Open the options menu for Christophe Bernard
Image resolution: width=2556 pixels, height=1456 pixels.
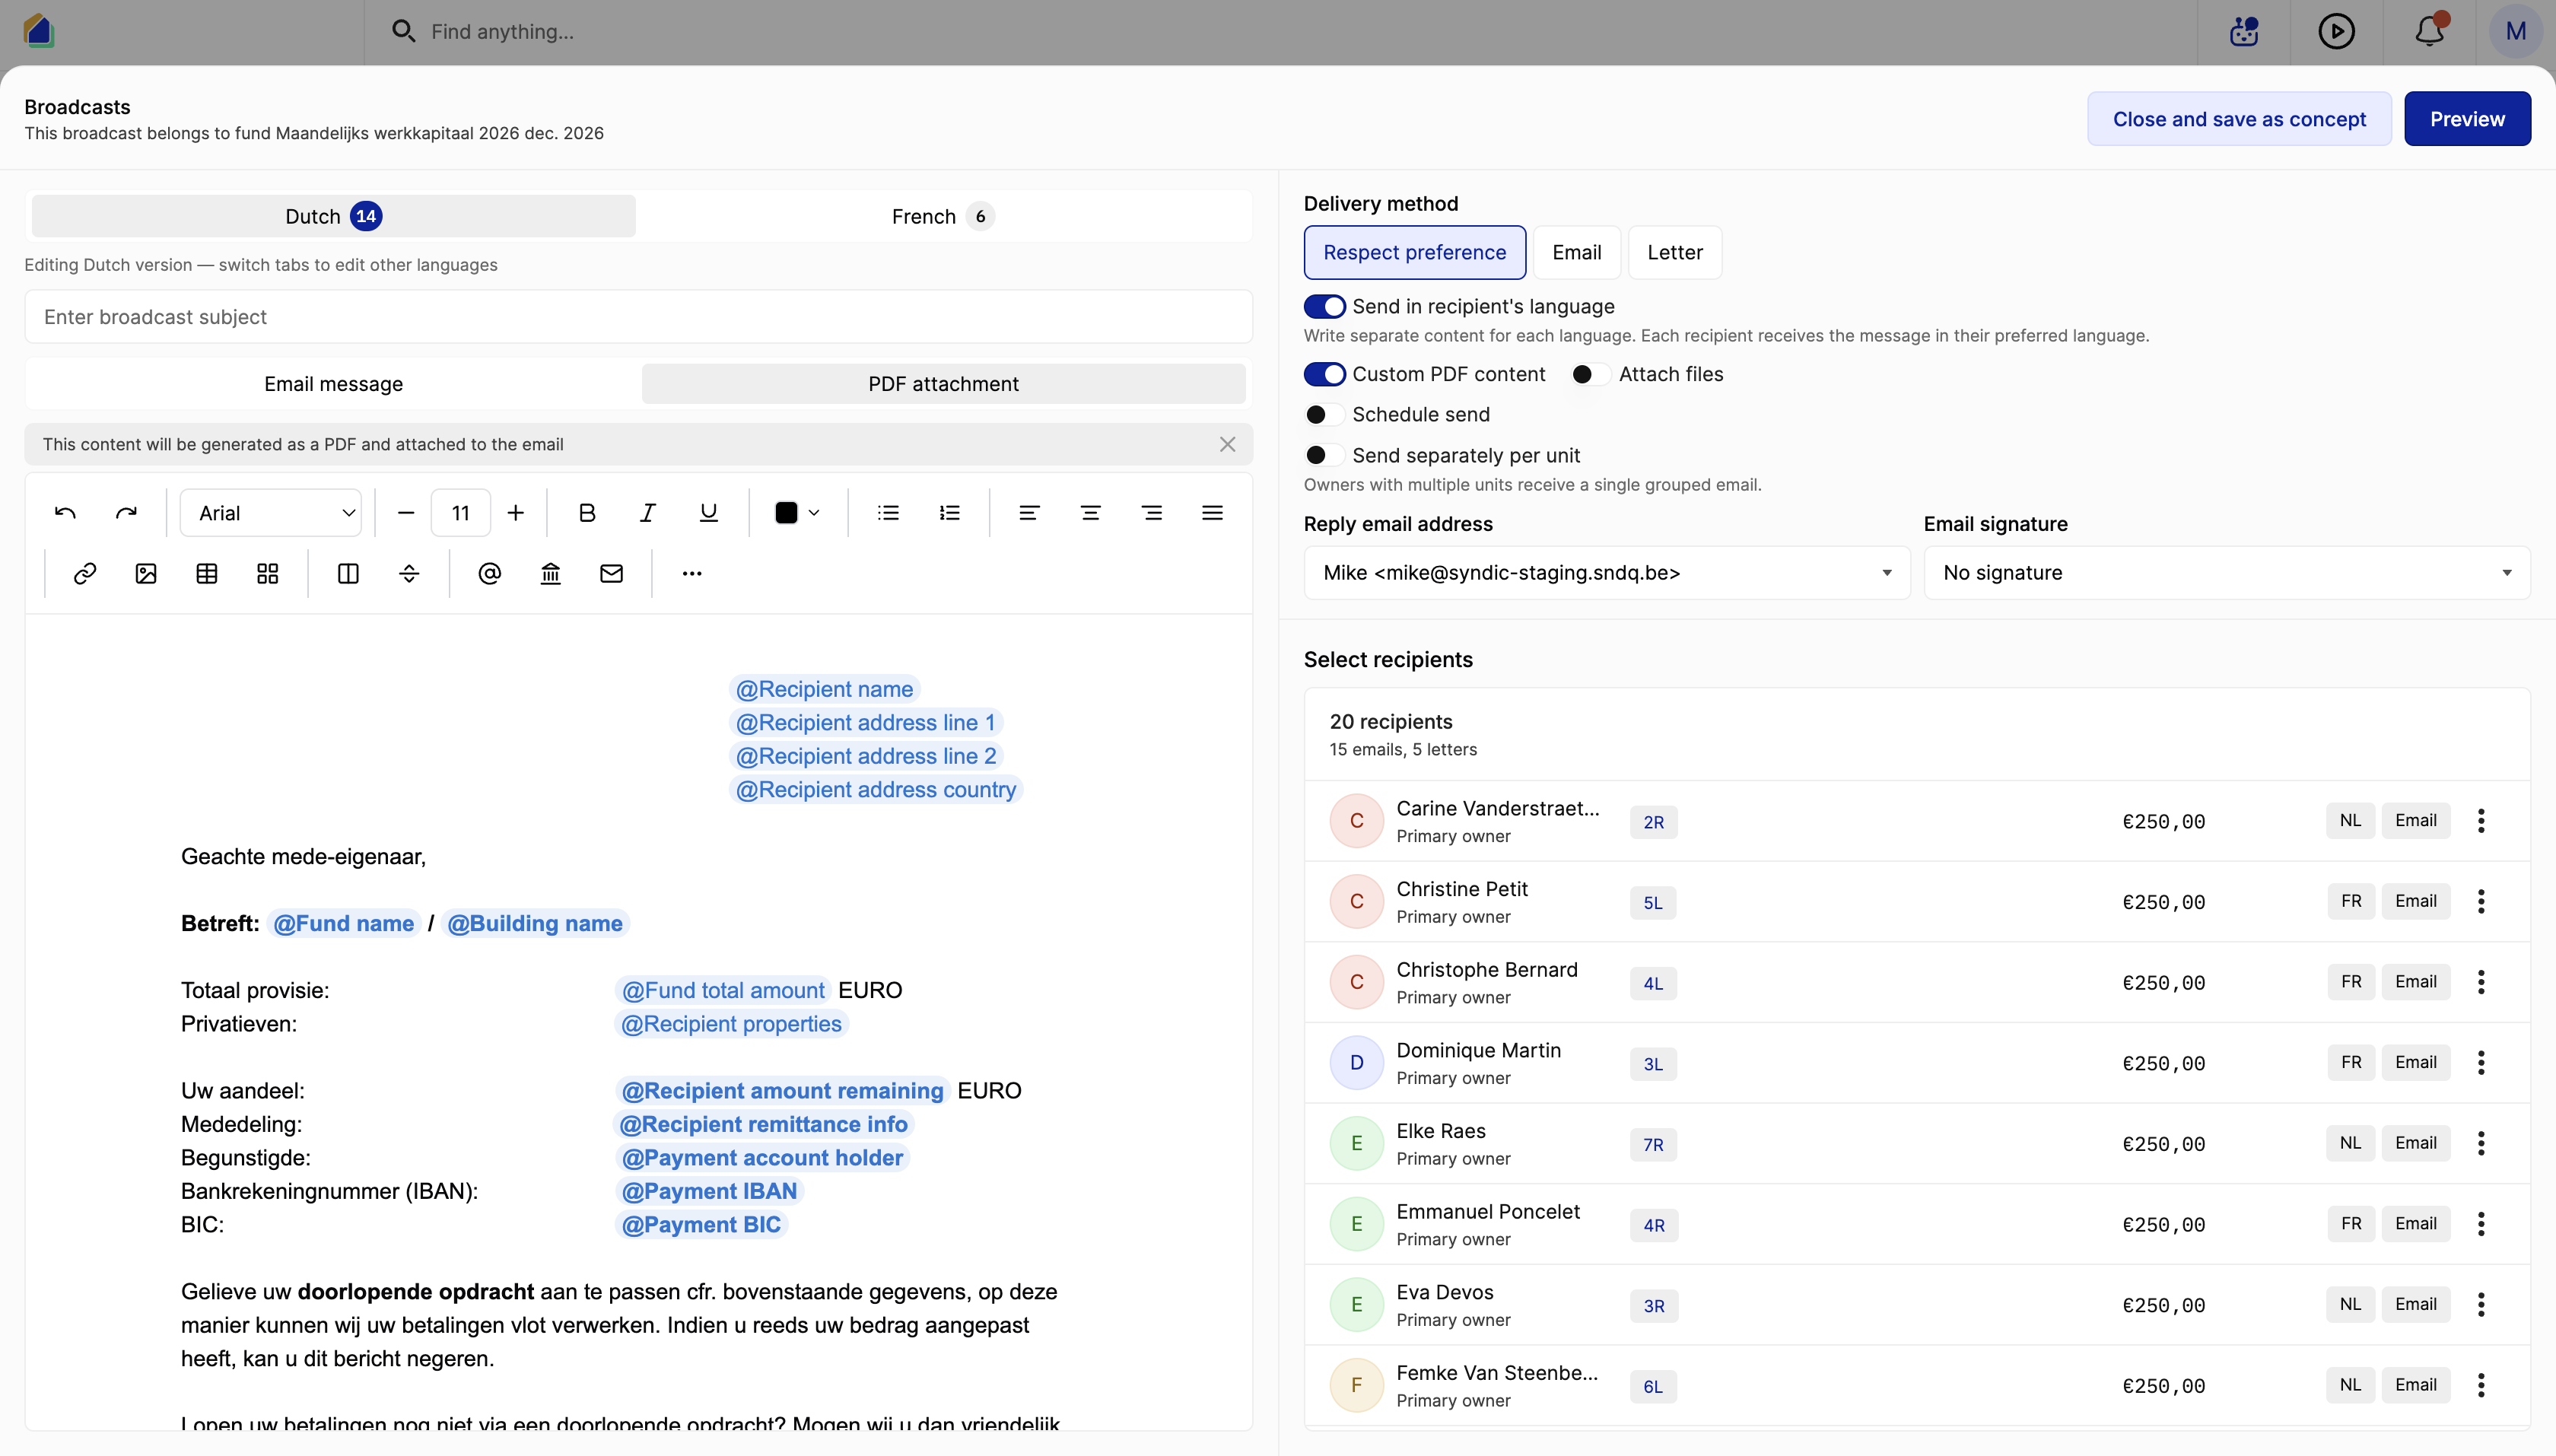tap(2480, 982)
